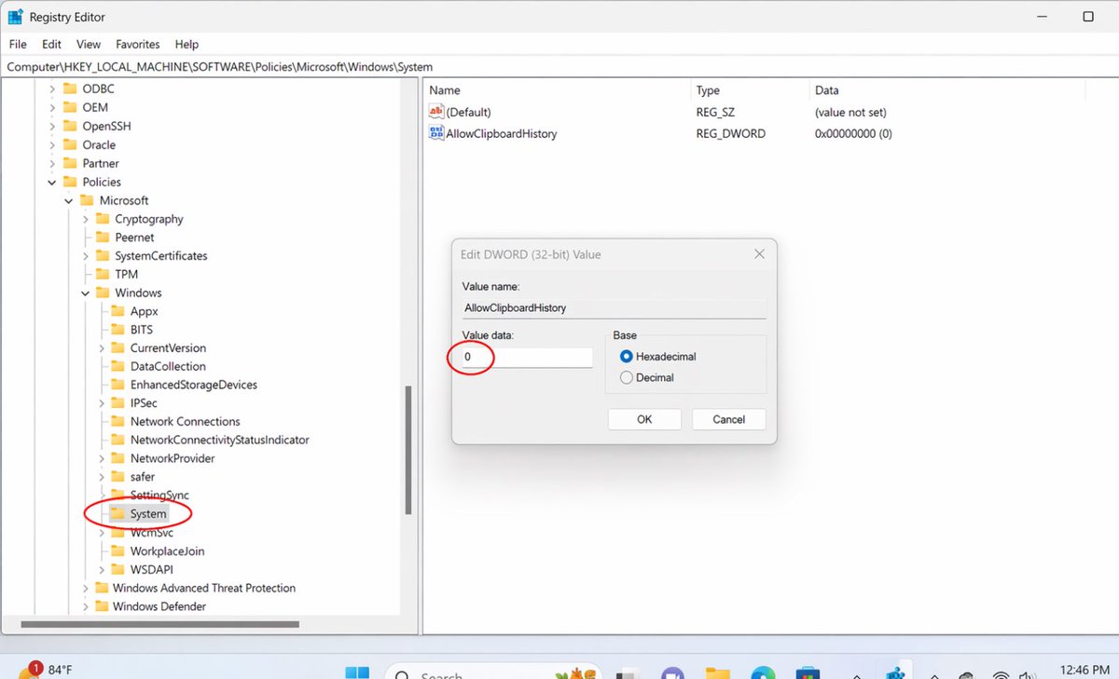Viewport: 1119px width, 679px height.
Task: Click the key tree horizontal scrollbar thumb
Action: 159,624
